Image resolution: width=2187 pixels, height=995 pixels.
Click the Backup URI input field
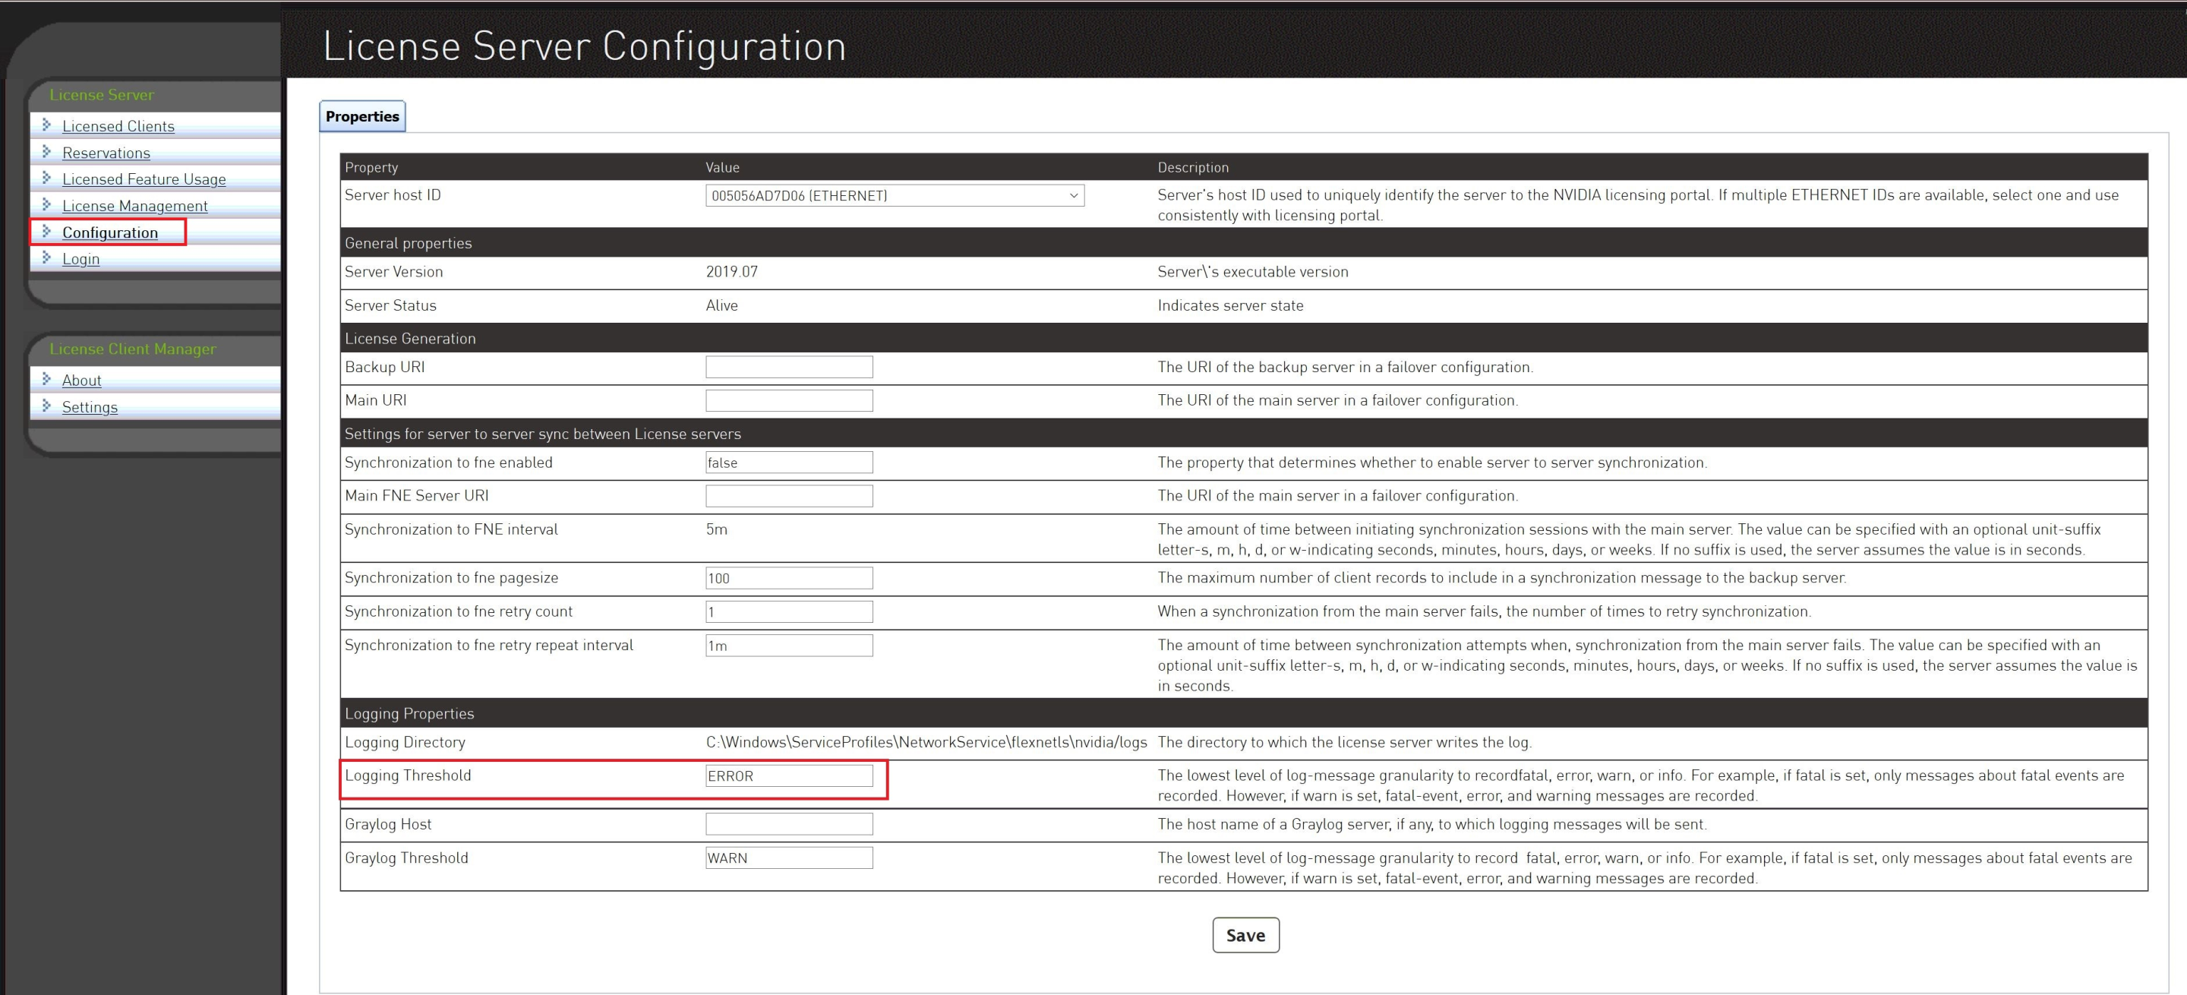point(789,366)
